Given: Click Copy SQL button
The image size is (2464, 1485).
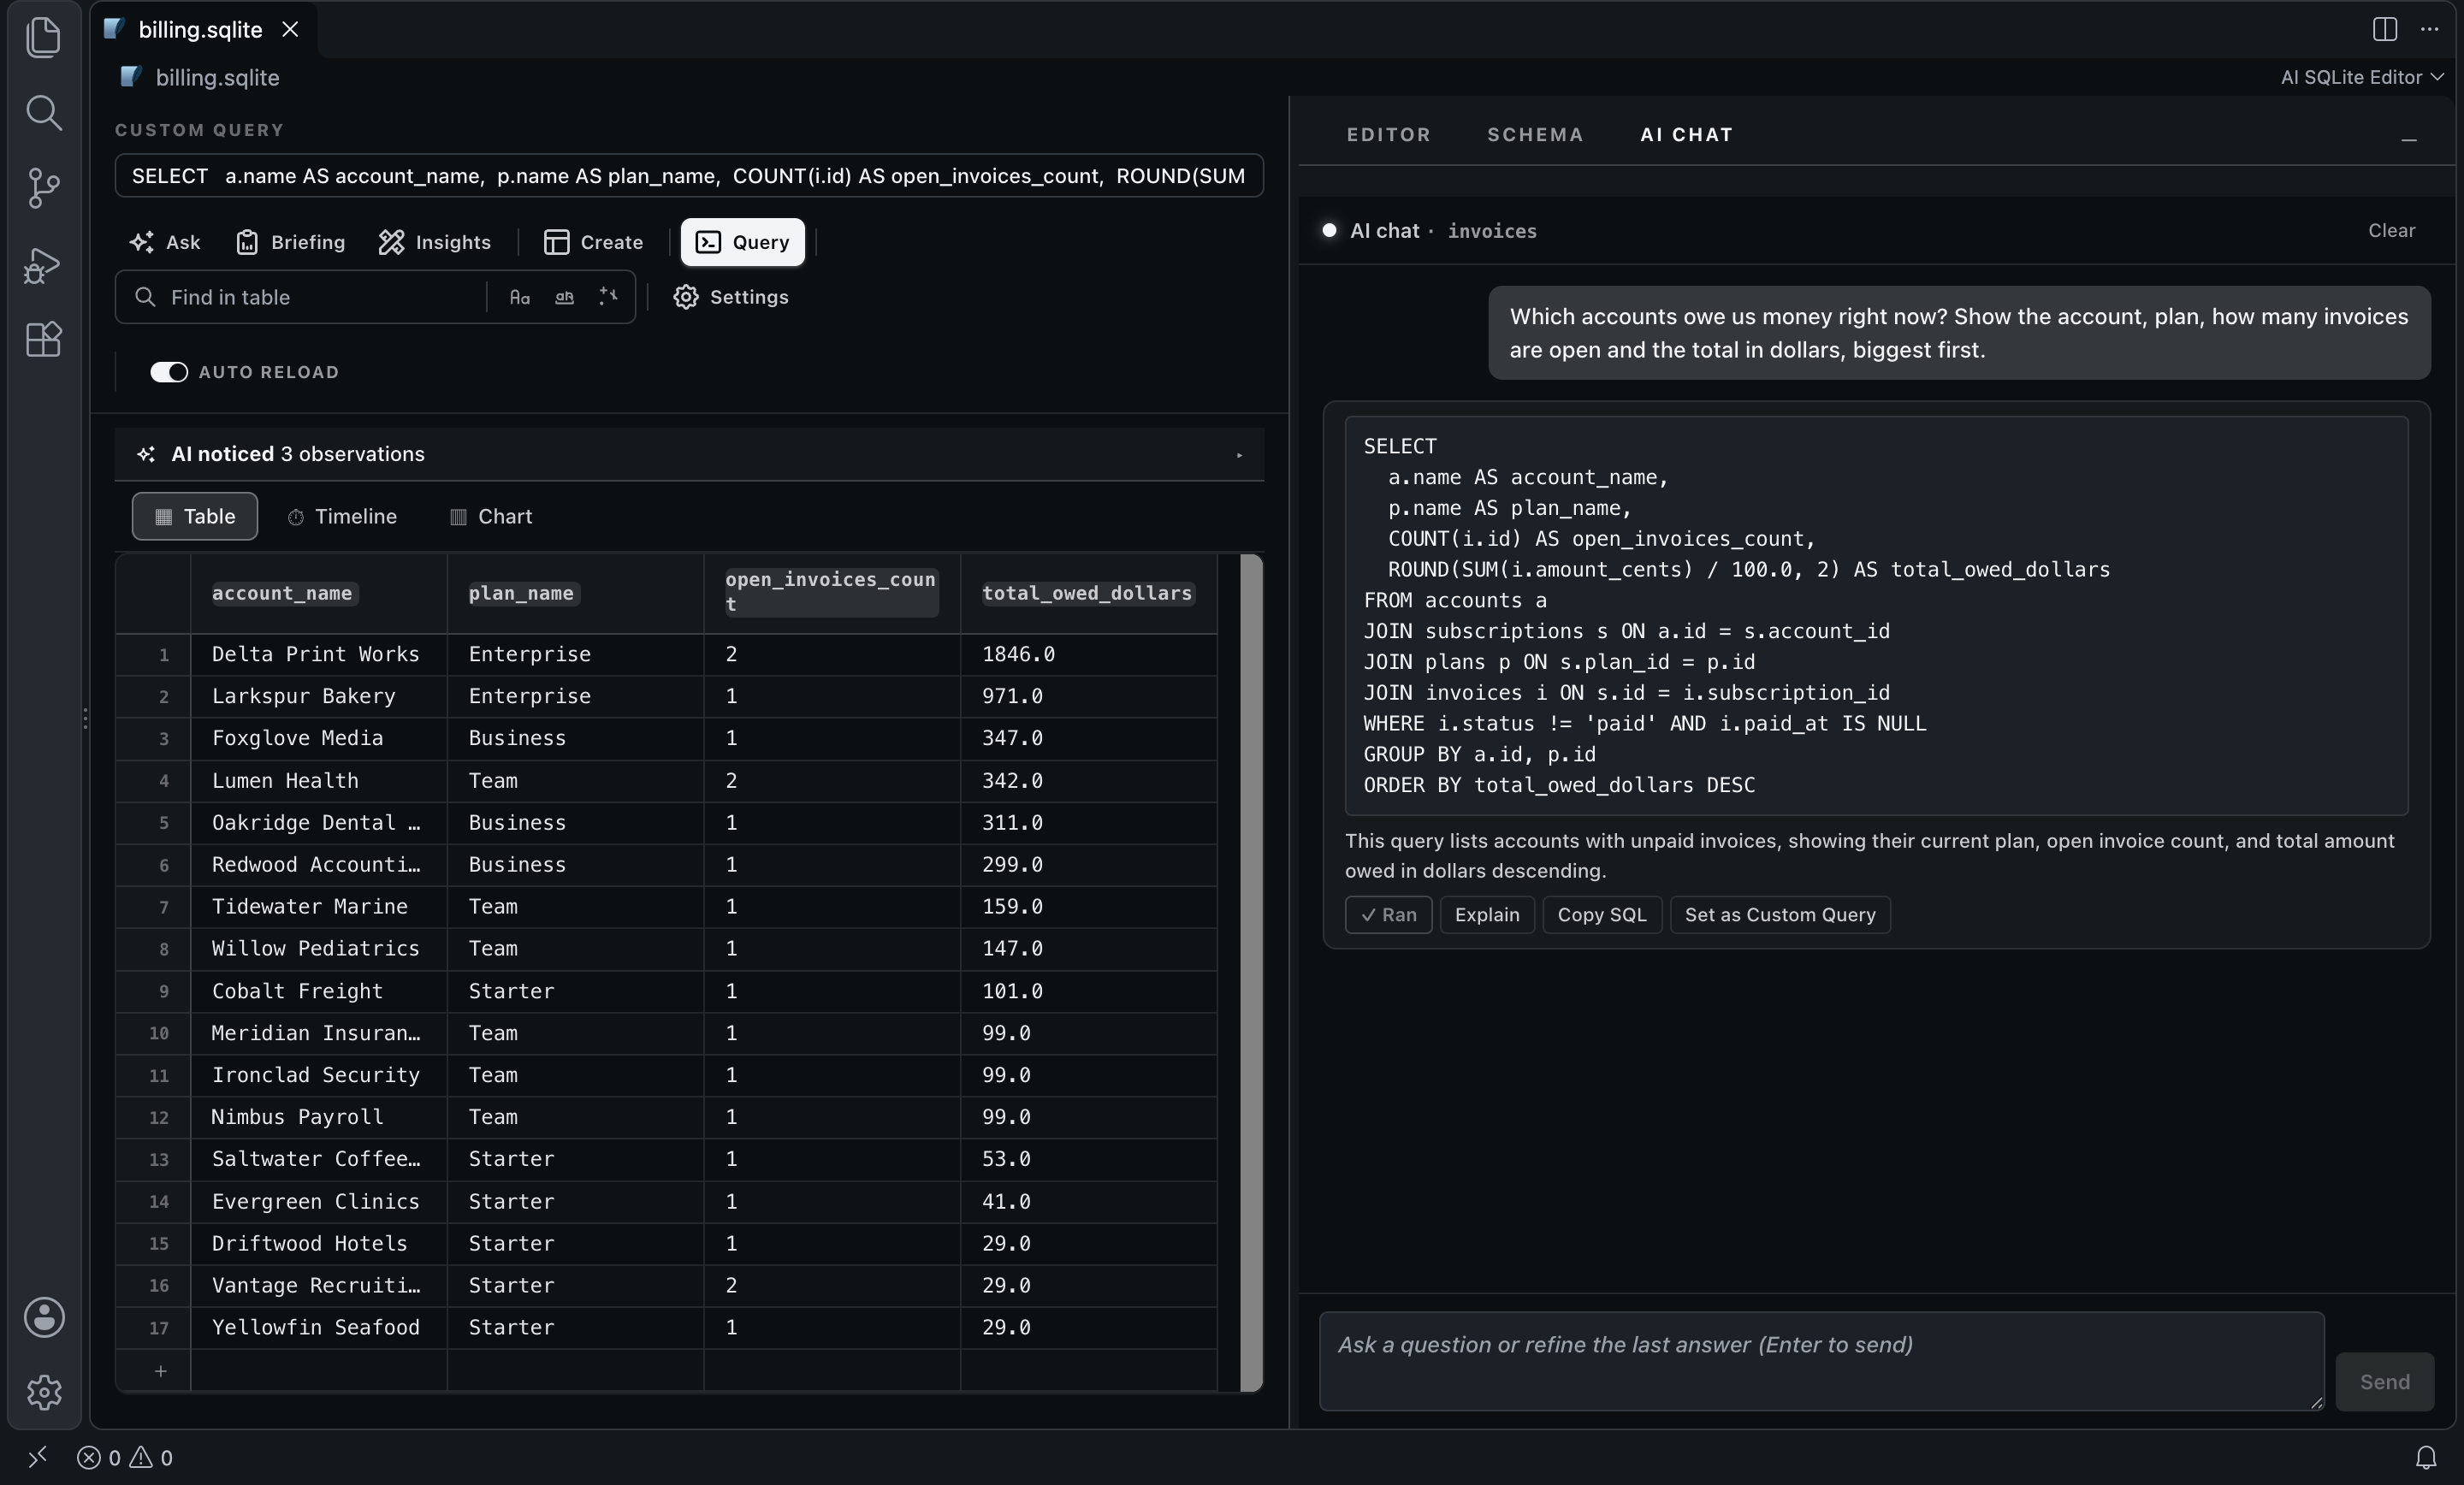Looking at the screenshot, I should [1601, 914].
